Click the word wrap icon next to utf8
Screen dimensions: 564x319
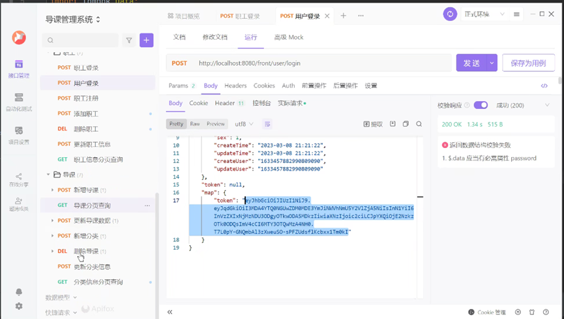tap(267, 124)
